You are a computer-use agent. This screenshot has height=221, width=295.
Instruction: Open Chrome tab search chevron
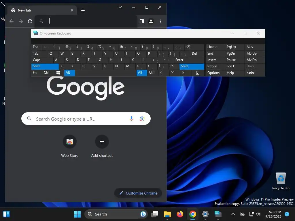120,7
